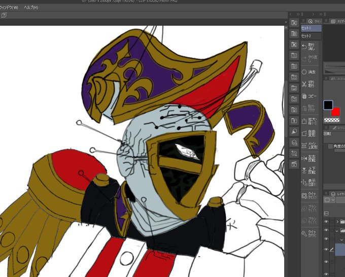Viewport: 345px width, 277px height.
Task: Click the lightbulb icon in the palette dock
Action: tap(294, 131)
